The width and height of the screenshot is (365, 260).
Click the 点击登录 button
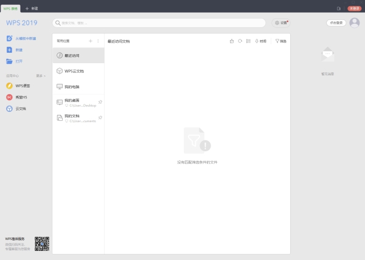(336, 22)
